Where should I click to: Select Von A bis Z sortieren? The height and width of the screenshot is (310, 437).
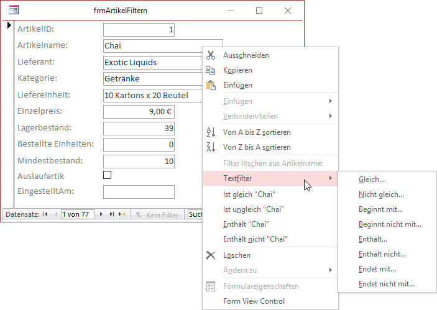(x=270, y=132)
